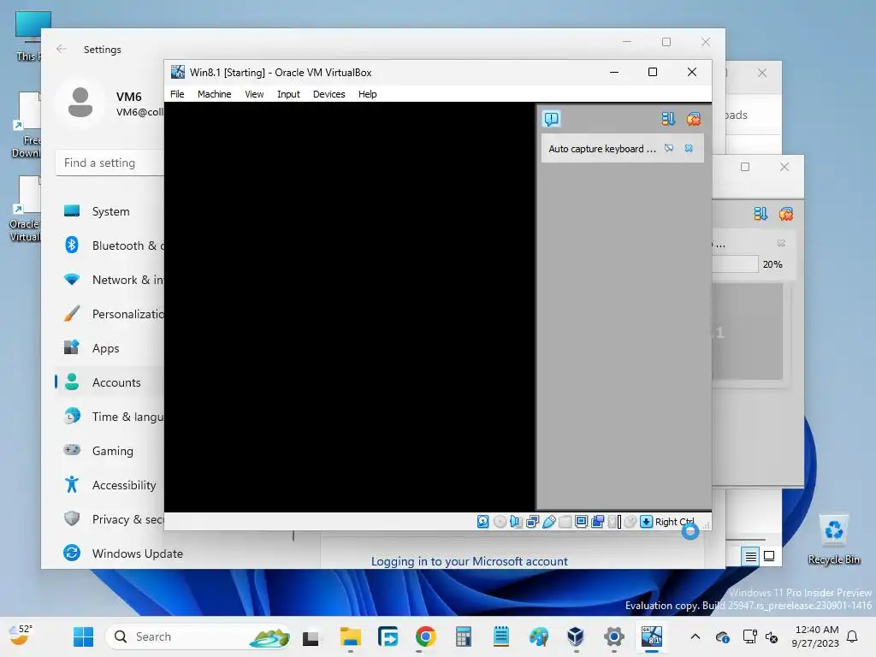This screenshot has width=876, height=657.
Task: Show hidden system tray icons
Action: [x=695, y=636]
